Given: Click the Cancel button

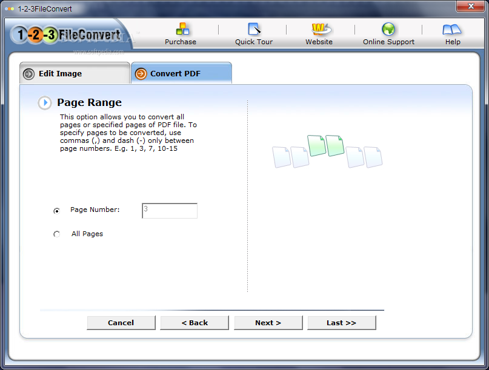Looking at the screenshot, I should tap(121, 323).
